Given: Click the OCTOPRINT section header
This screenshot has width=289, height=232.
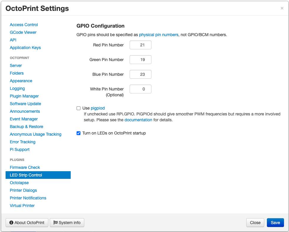Looking at the screenshot, I should (19, 58).
